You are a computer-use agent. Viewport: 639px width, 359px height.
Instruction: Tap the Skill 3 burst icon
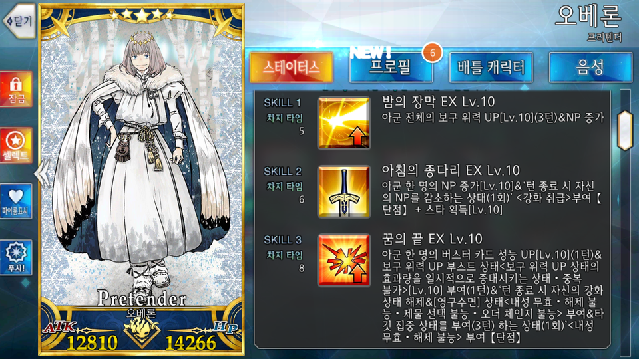(344, 260)
